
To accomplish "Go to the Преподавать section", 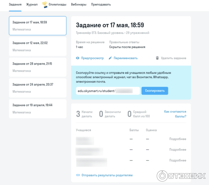I will (x=101, y=5).
